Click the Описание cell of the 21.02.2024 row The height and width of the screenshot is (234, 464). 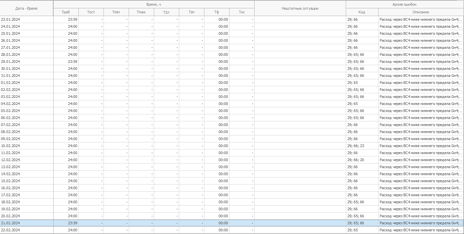(x=421, y=223)
